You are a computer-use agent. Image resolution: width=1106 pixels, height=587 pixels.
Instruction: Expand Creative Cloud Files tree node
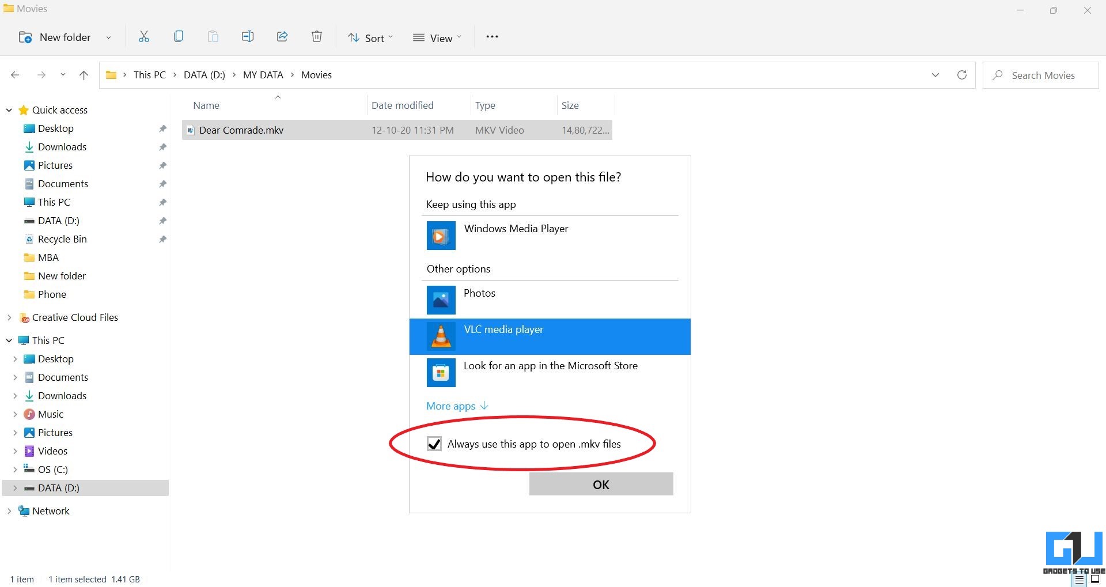9,317
